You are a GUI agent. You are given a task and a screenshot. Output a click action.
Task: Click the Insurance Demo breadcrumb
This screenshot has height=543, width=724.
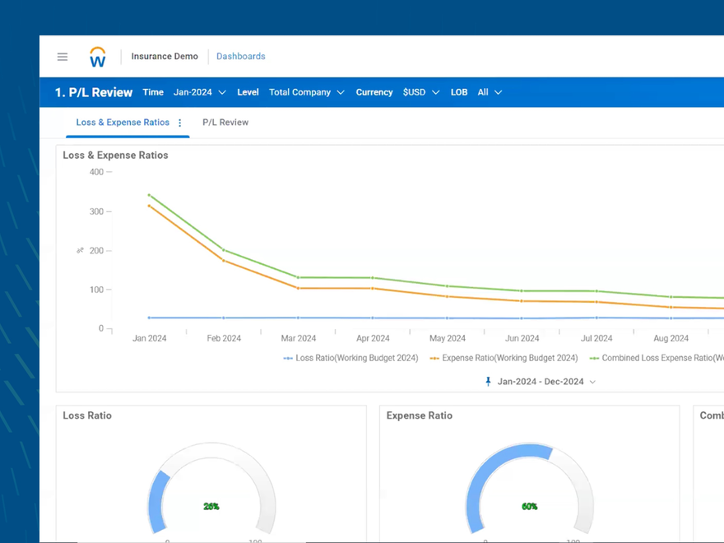(164, 56)
